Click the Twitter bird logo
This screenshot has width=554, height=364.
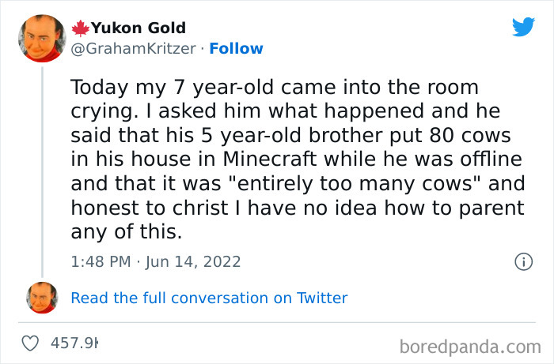pyautogui.click(x=523, y=28)
